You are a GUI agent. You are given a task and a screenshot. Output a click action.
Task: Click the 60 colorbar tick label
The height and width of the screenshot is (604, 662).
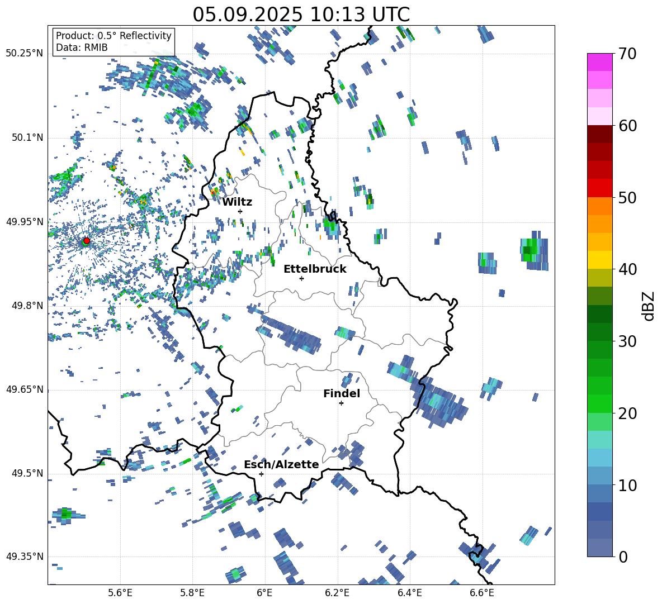click(627, 126)
